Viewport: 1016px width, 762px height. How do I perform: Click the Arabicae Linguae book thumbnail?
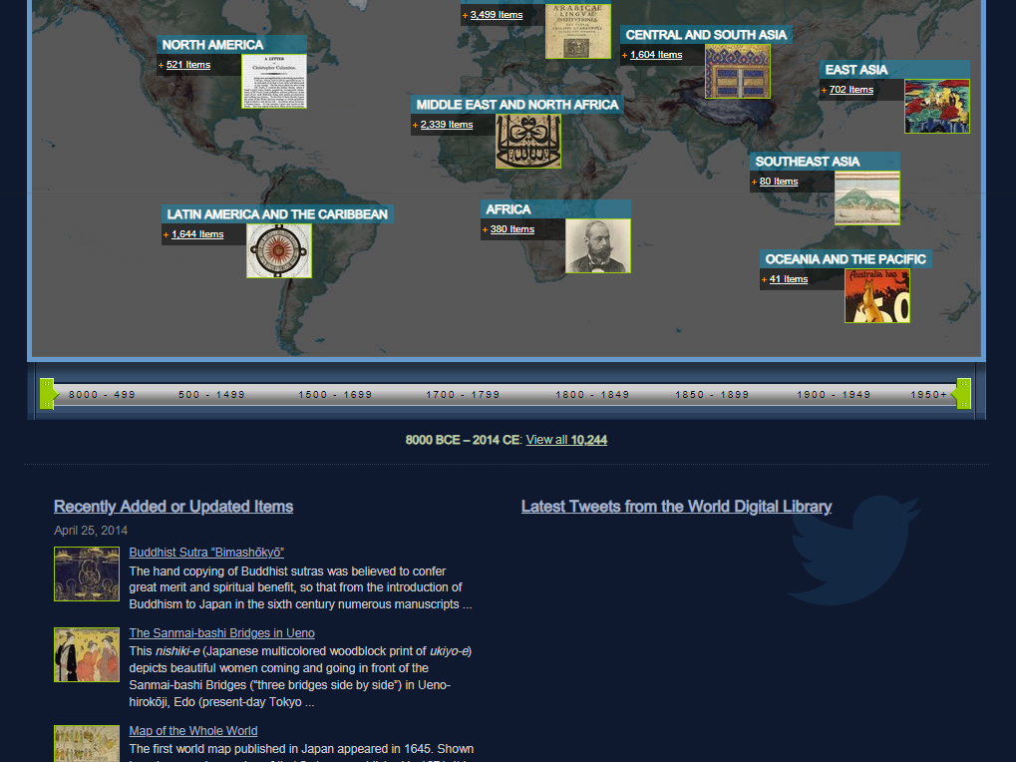click(x=578, y=31)
